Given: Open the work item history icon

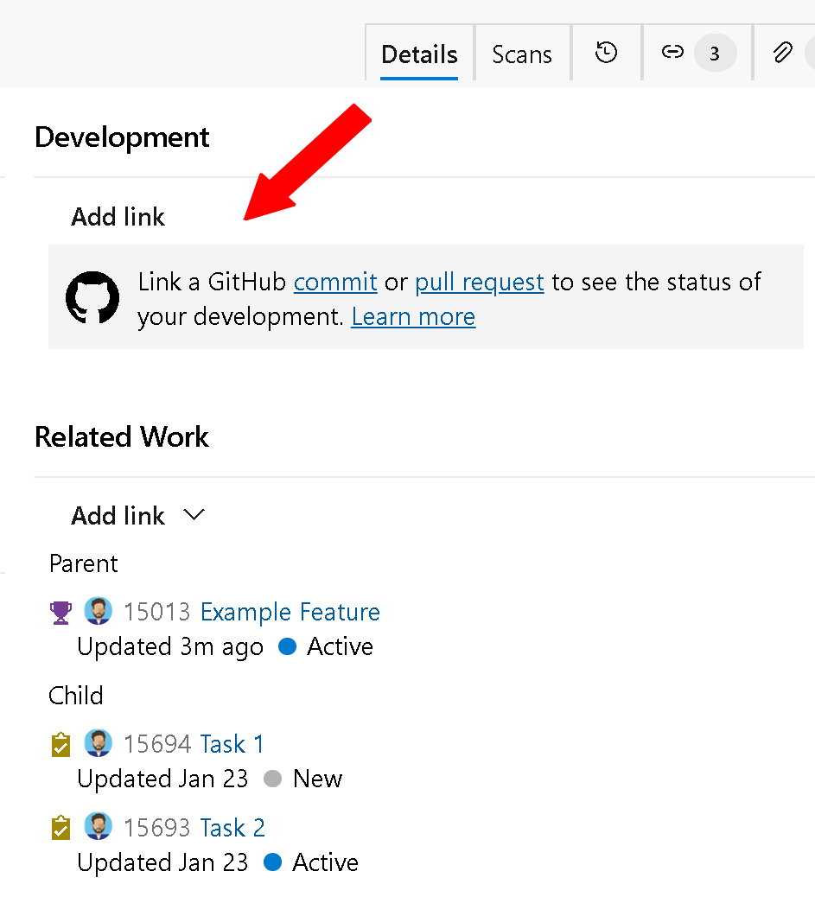Looking at the screenshot, I should click(606, 53).
